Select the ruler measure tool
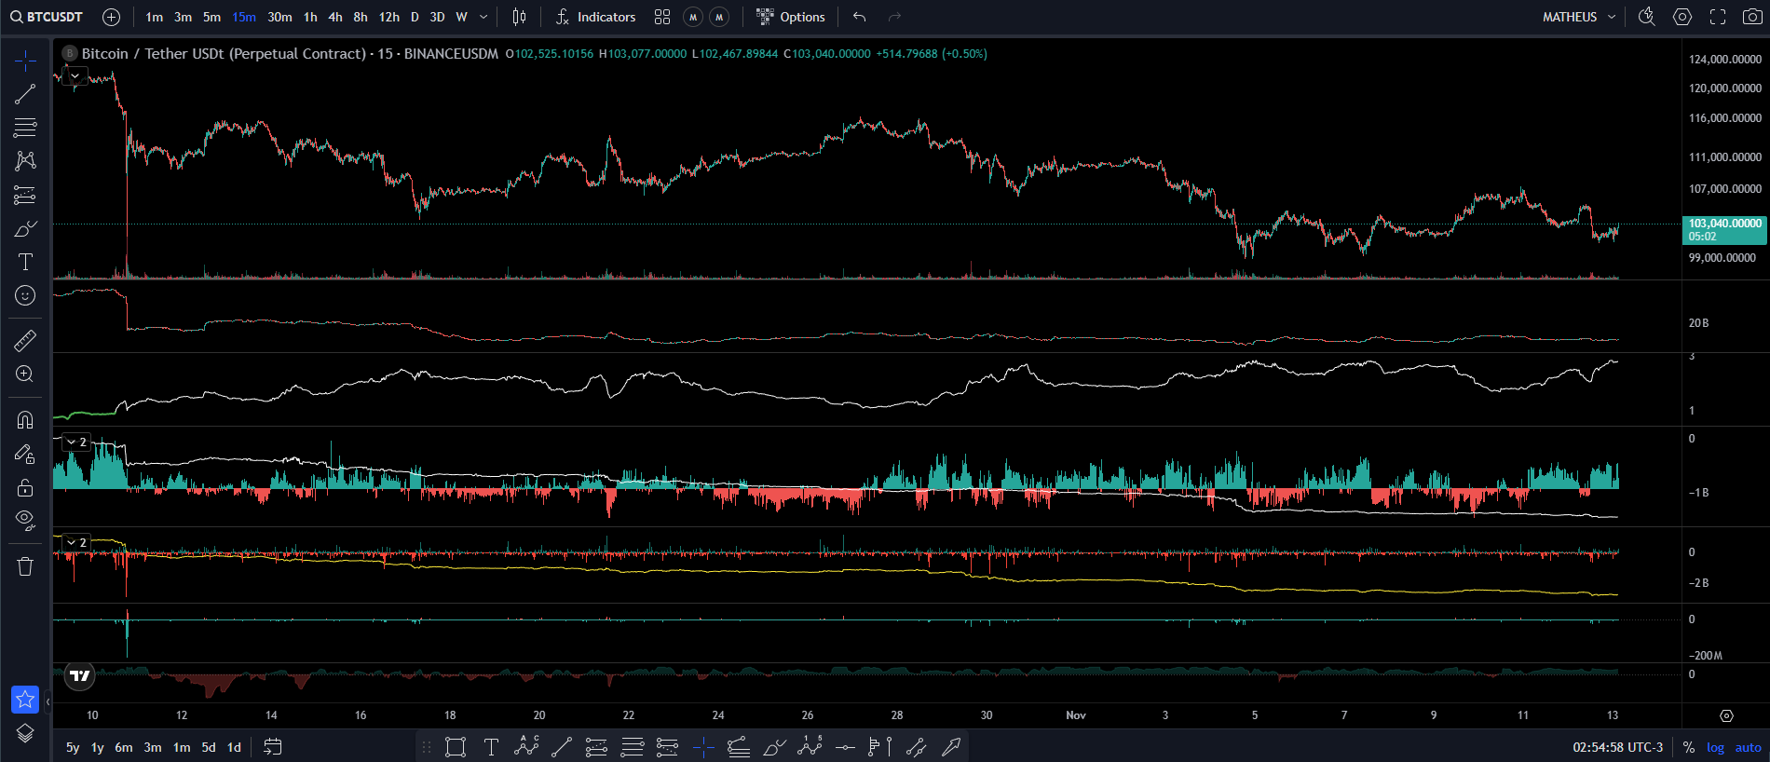Viewport: 1770px width, 762px height. [25, 341]
